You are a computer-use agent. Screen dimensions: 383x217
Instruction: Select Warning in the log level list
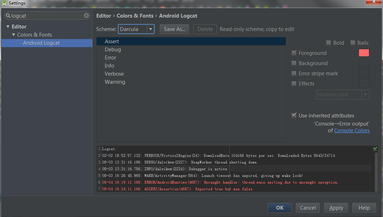click(x=191, y=82)
